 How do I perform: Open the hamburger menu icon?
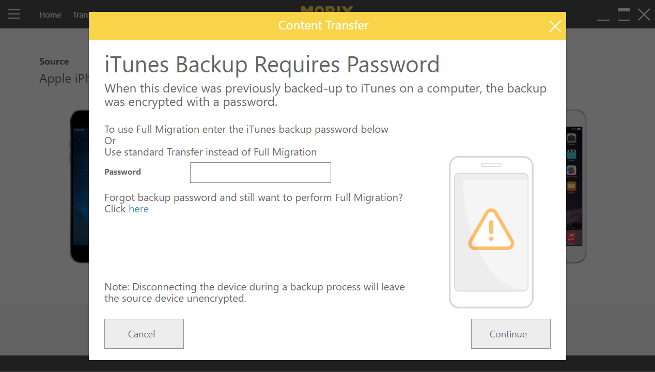[14, 14]
